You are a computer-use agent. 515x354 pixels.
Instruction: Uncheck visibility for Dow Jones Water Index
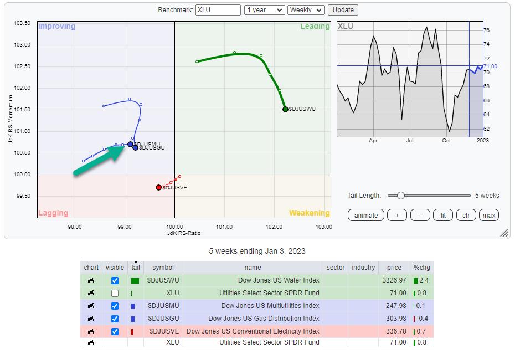pos(115,280)
